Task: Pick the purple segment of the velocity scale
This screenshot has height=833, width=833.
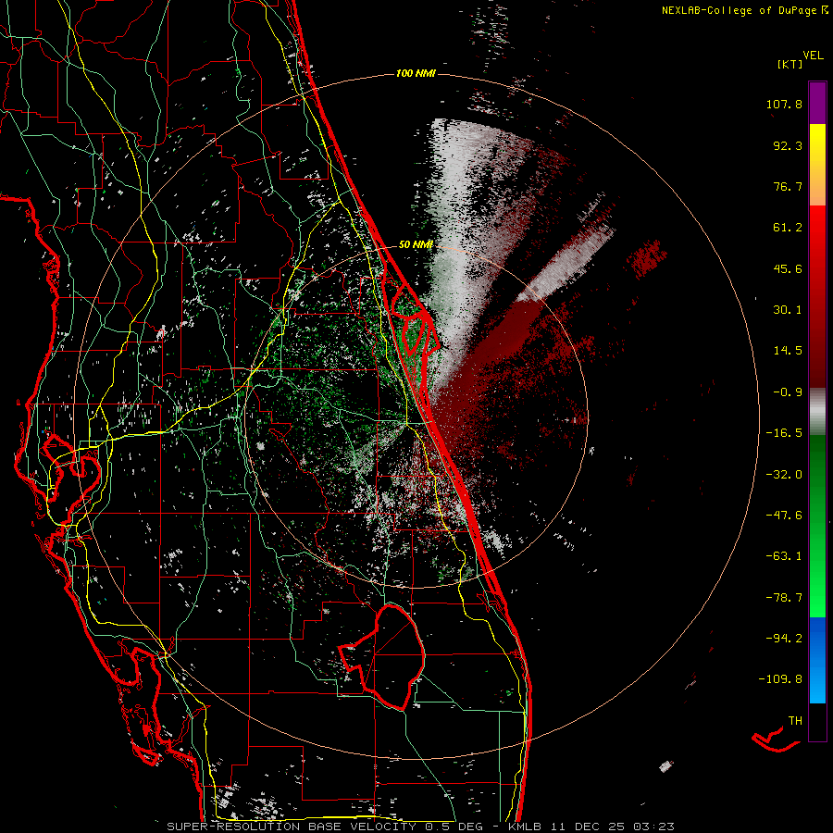Action: point(817,103)
